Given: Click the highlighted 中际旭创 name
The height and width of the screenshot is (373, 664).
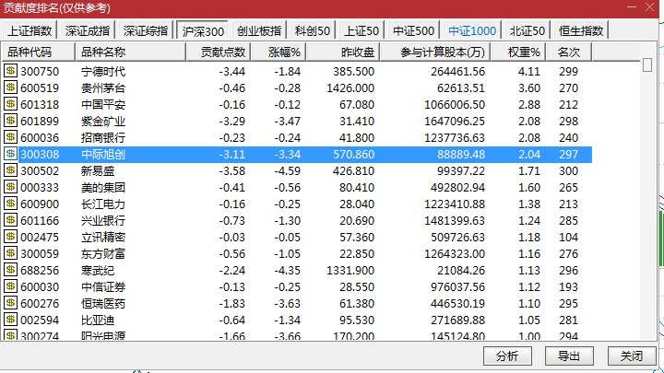Looking at the screenshot, I should (103, 155).
